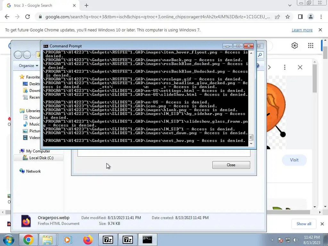The image size is (328, 246).
Task: Click the address bar URL
Action: [x=158, y=17]
